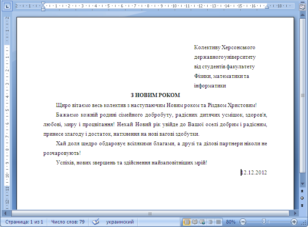Click the Next Page double-arrow button
This screenshot has height=227, width=308.
coord(302,206)
